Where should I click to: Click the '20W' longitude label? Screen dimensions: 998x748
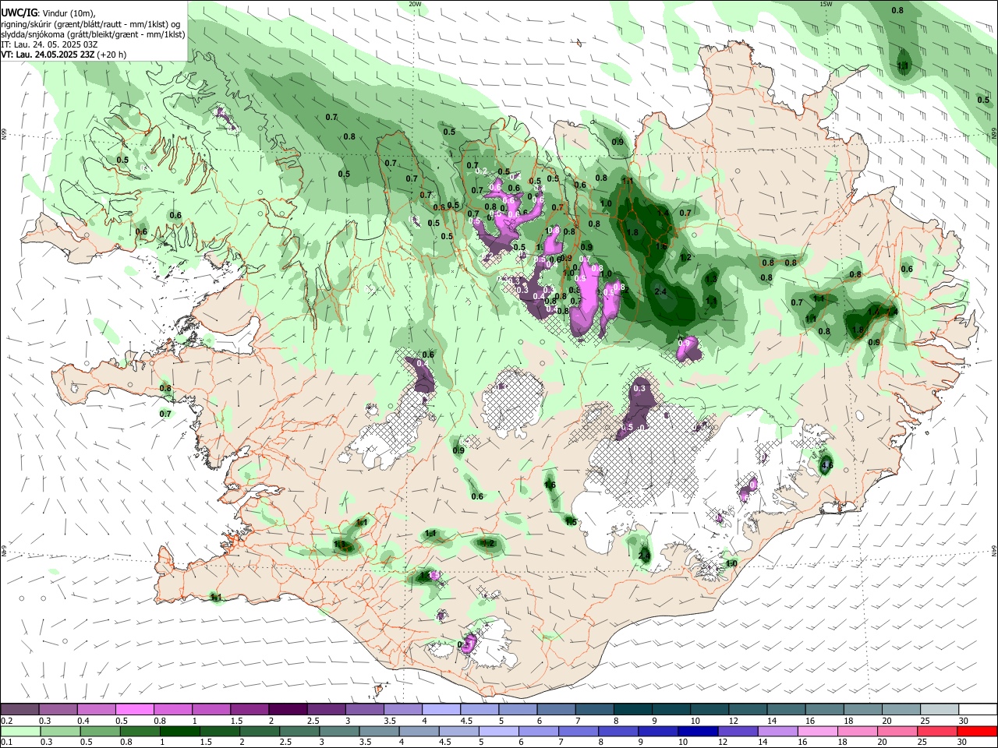pyautogui.click(x=415, y=4)
